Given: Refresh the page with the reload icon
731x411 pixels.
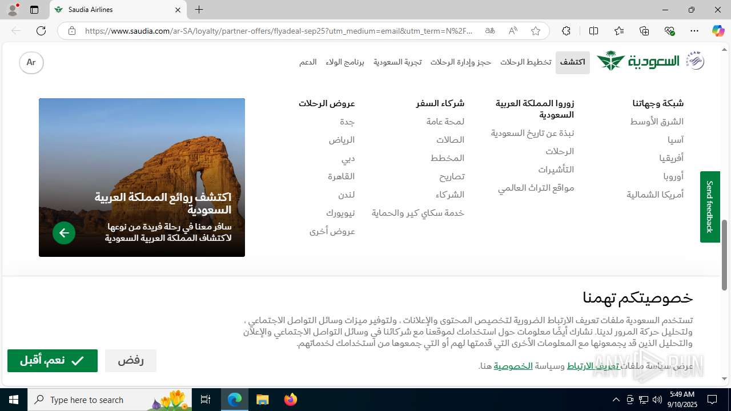Looking at the screenshot, I should (x=41, y=31).
